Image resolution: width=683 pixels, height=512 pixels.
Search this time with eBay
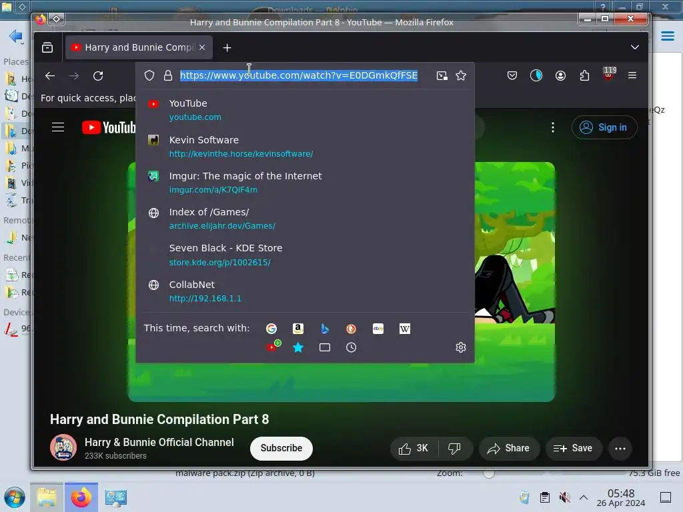pyautogui.click(x=378, y=329)
